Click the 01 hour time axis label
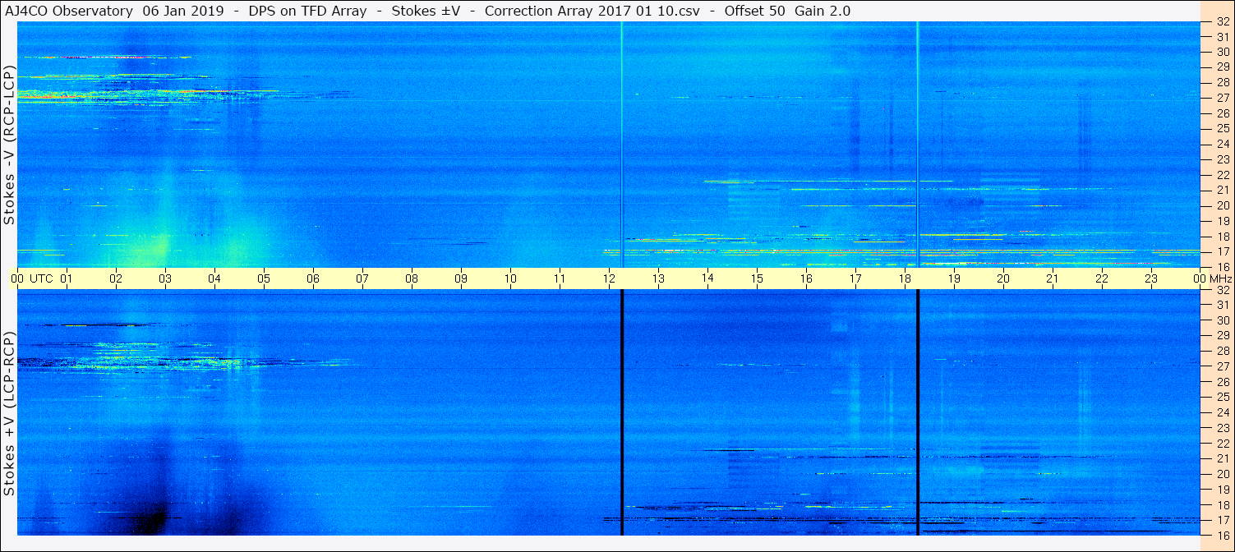This screenshot has width=1235, height=552. click(x=67, y=278)
